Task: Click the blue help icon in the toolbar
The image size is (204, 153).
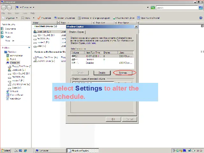Action: (x=201, y=18)
